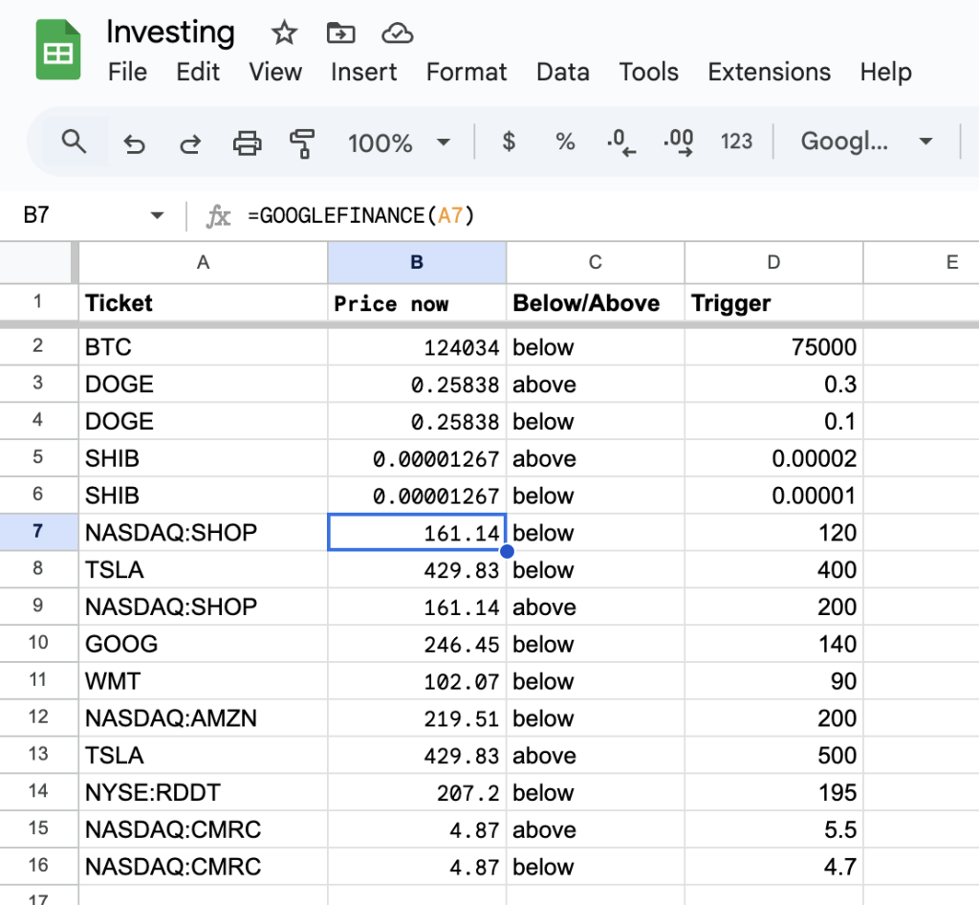Click the redo arrow
979x905 pixels.
coord(190,143)
